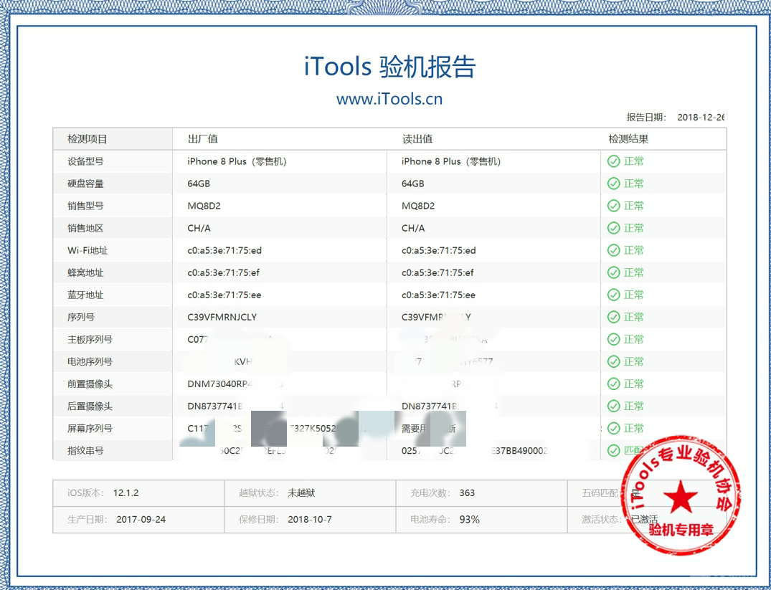771x590 pixels.
Task: Click the green check icon for 电池序列号
Action: (613, 361)
